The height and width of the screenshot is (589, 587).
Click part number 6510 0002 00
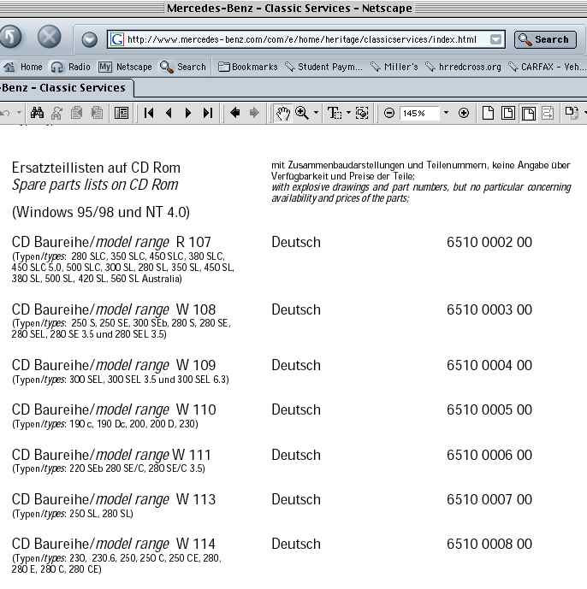489,242
